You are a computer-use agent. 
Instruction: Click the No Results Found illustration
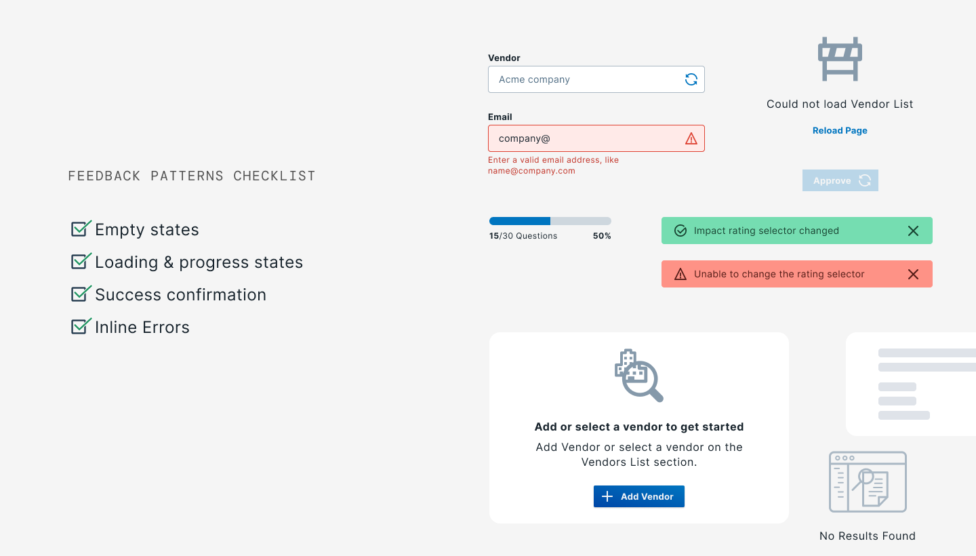pyautogui.click(x=868, y=482)
